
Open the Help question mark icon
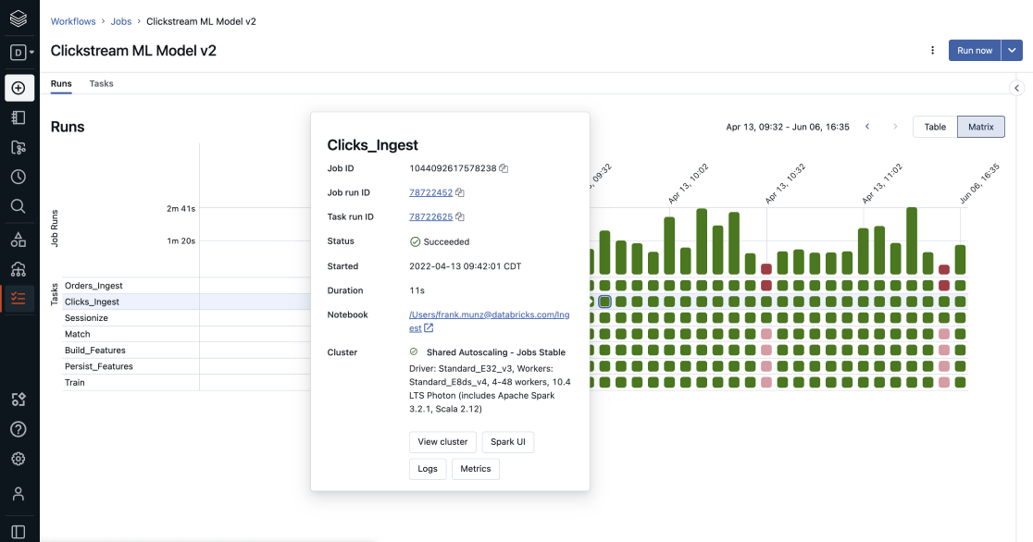click(x=19, y=429)
